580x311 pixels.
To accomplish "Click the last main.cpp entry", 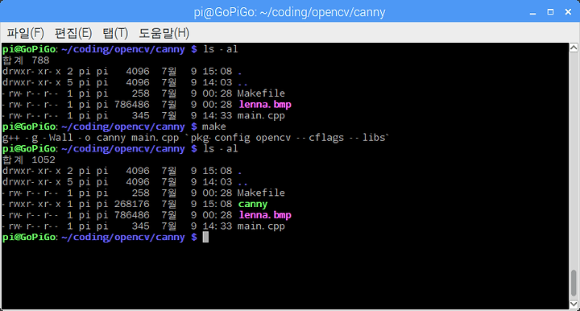I will click(261, 226).
